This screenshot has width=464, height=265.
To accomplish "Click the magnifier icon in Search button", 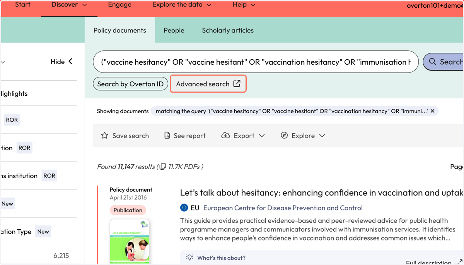I will [432, 62].
